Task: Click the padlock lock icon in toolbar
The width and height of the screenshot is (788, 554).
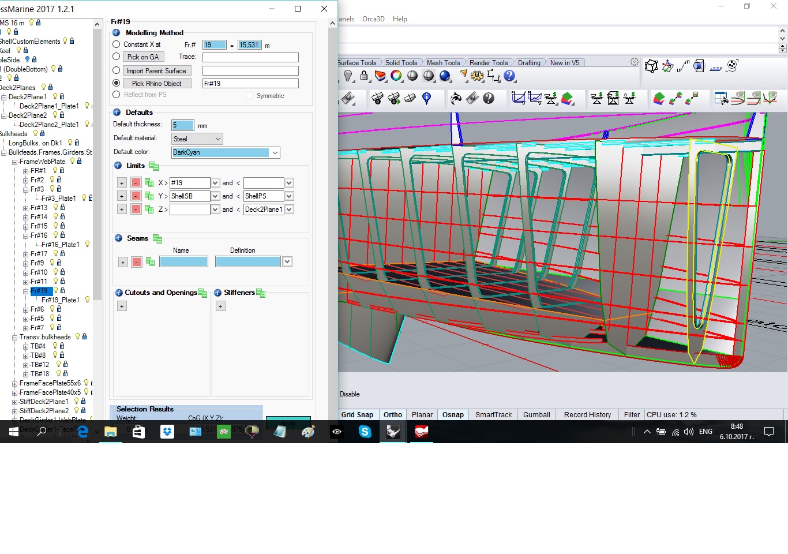Action: point(364,76)
